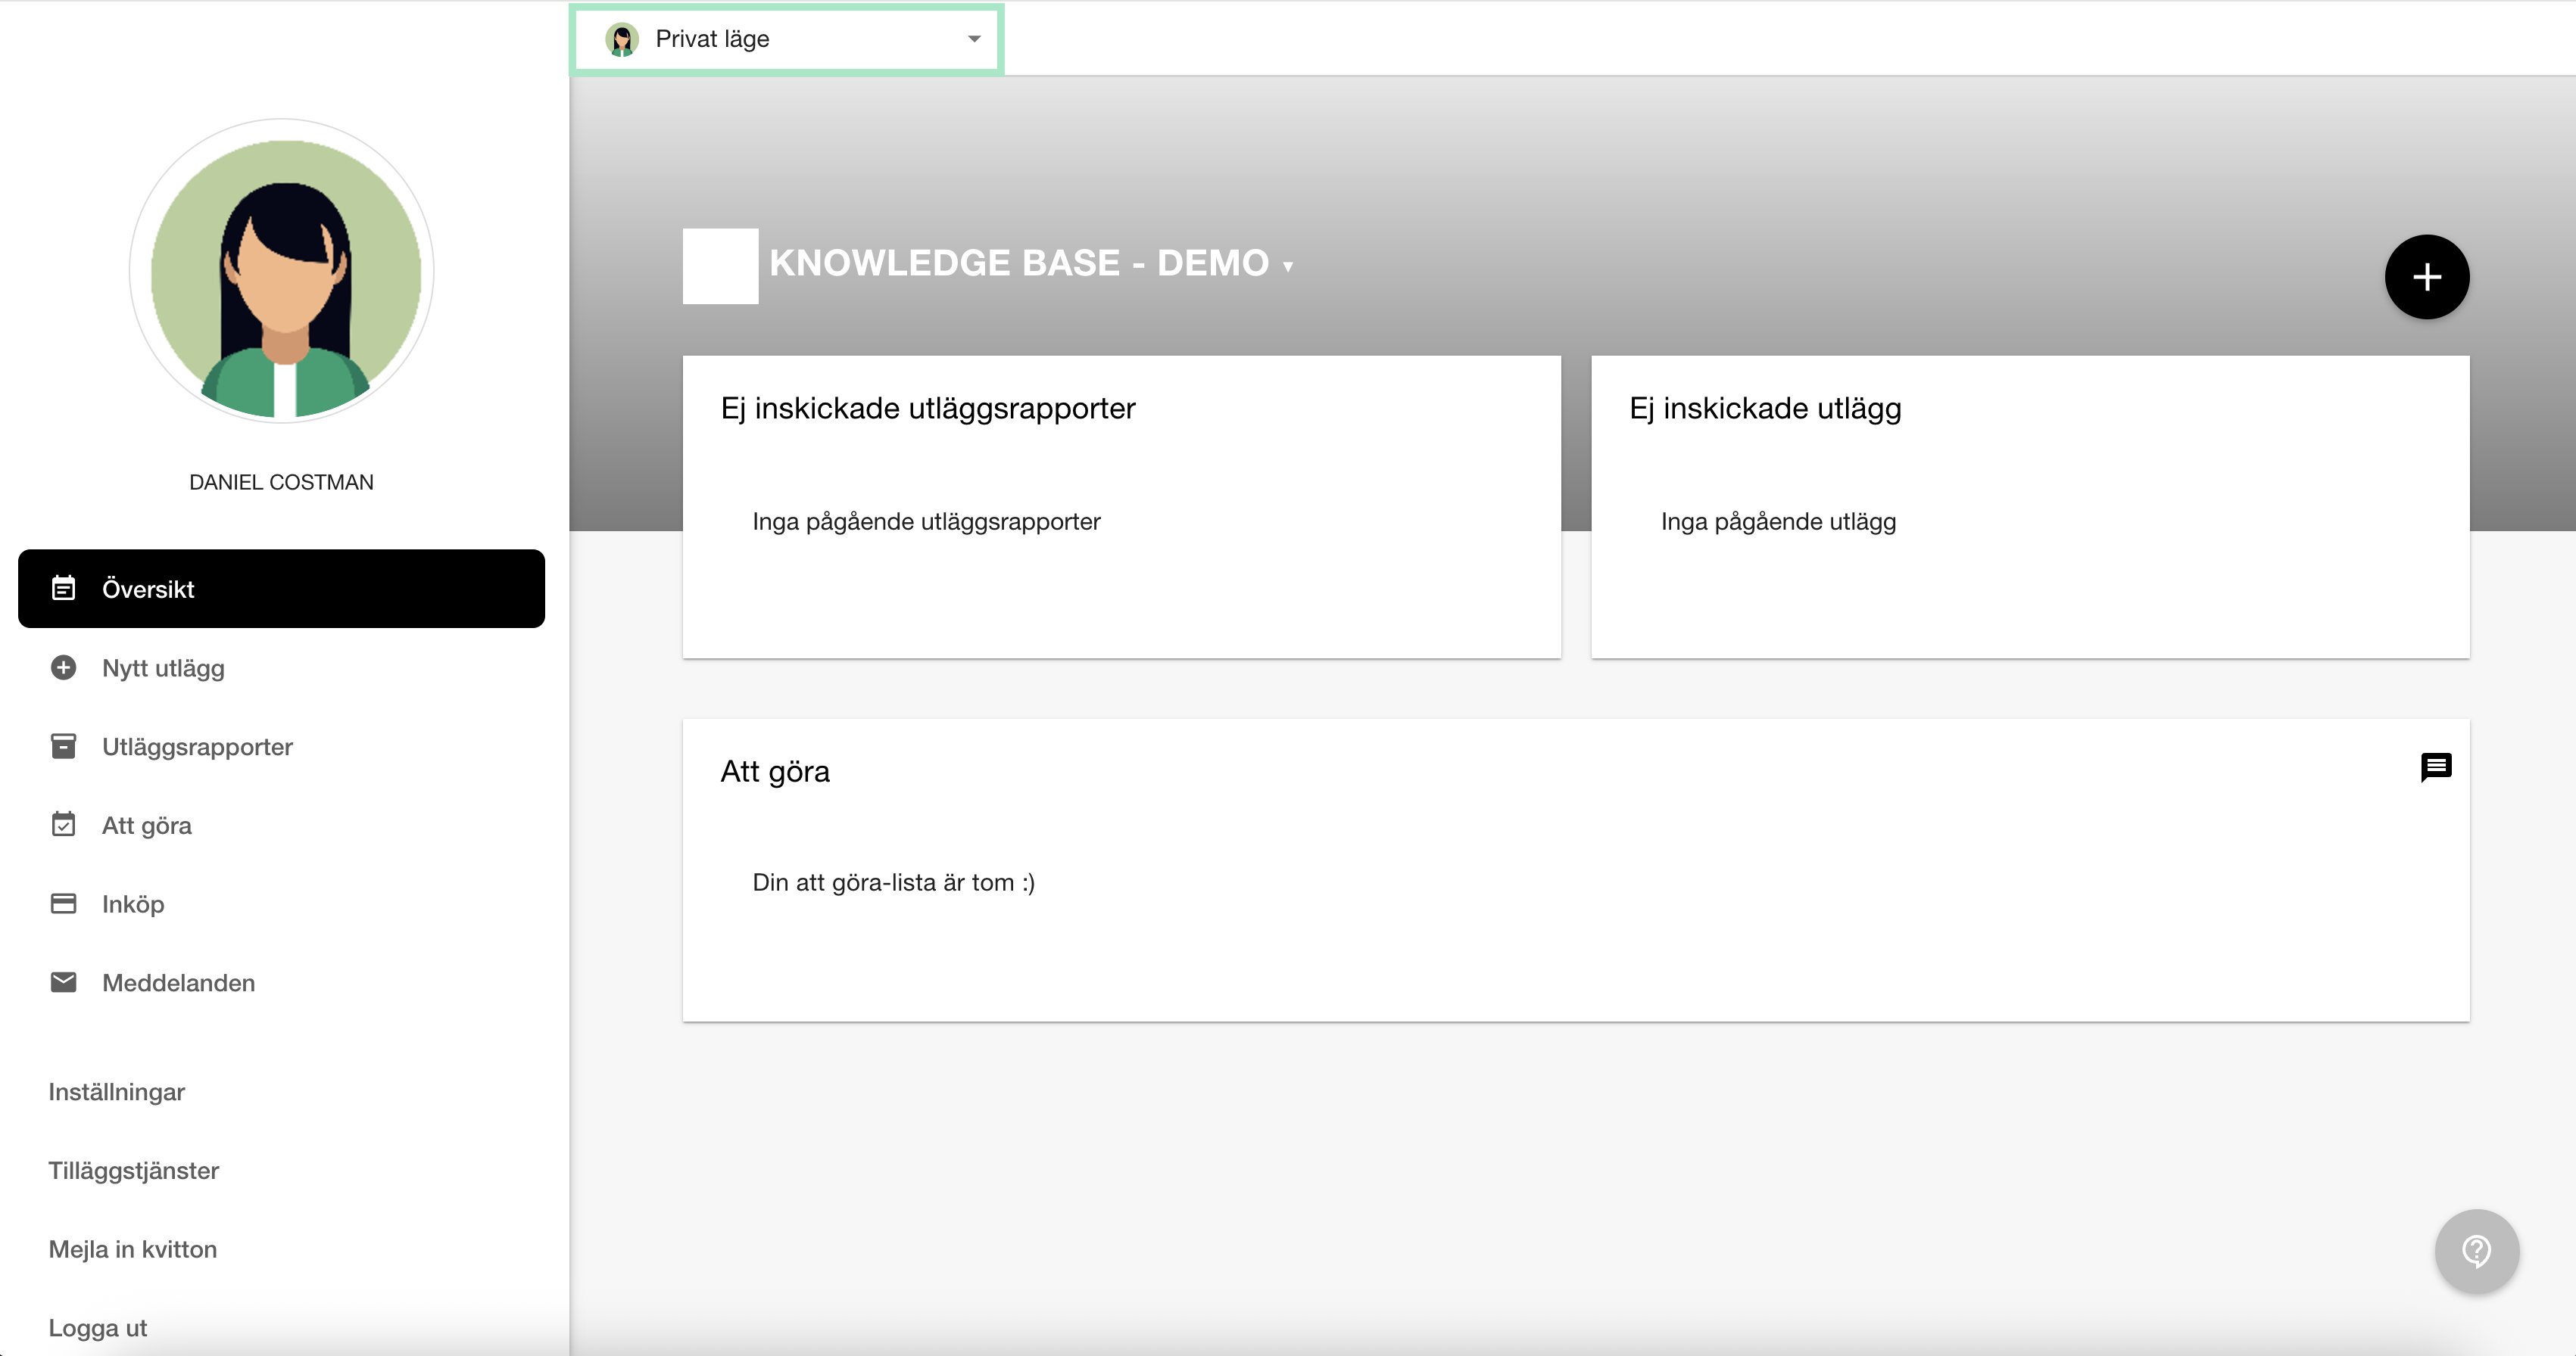Click the black plus floating button

point(2427,277)
